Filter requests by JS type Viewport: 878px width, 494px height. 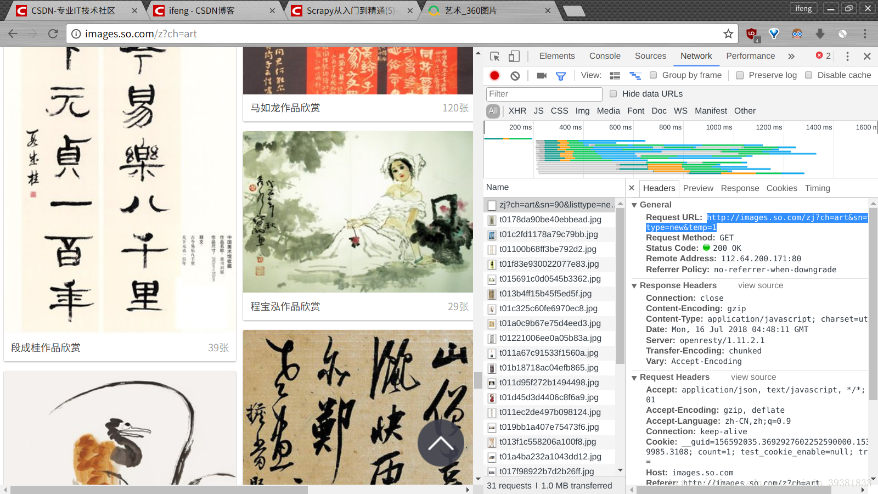[x=538, y=111]
